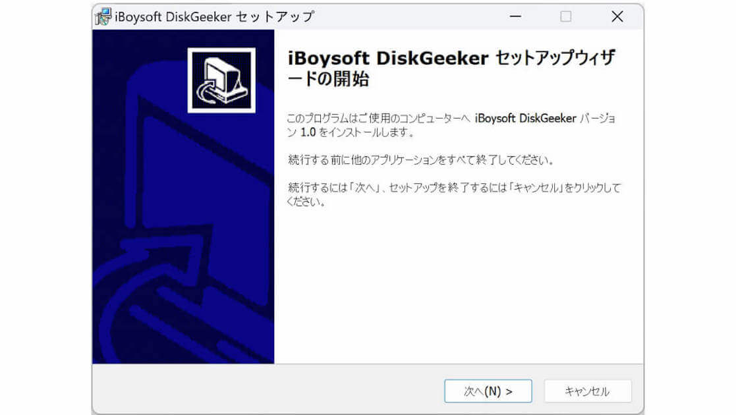Click the disabled maximize button

click(565, 16)
